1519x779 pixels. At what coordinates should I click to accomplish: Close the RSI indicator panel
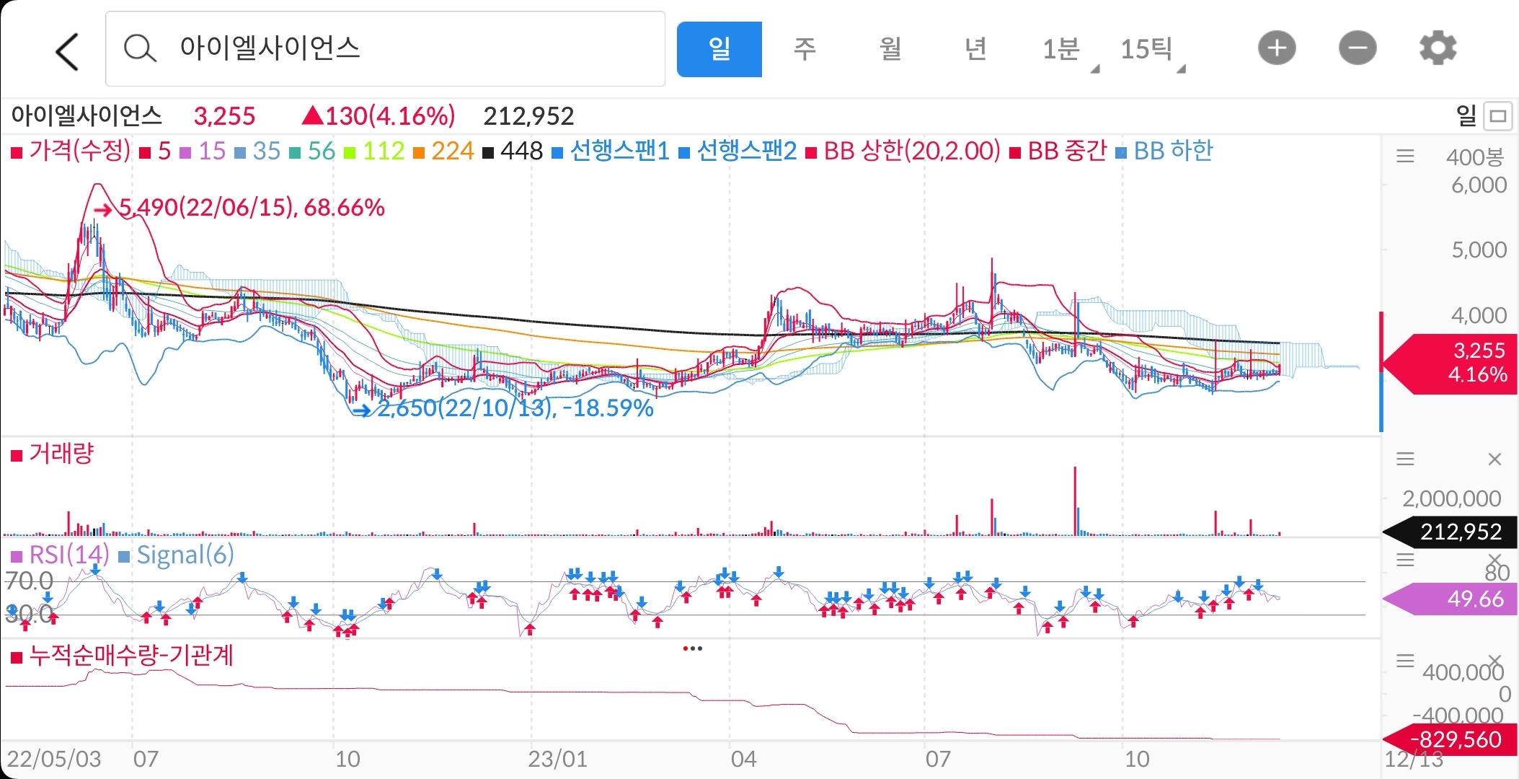pos(1494,560)
